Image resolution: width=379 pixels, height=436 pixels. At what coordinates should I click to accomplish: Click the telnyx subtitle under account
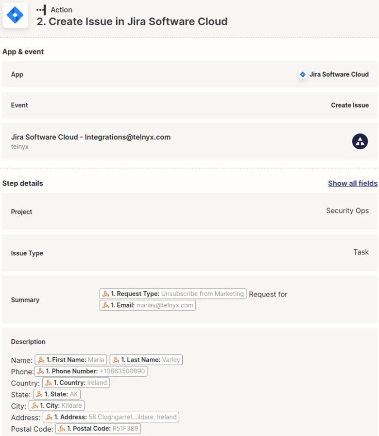[x=20, y=146]
